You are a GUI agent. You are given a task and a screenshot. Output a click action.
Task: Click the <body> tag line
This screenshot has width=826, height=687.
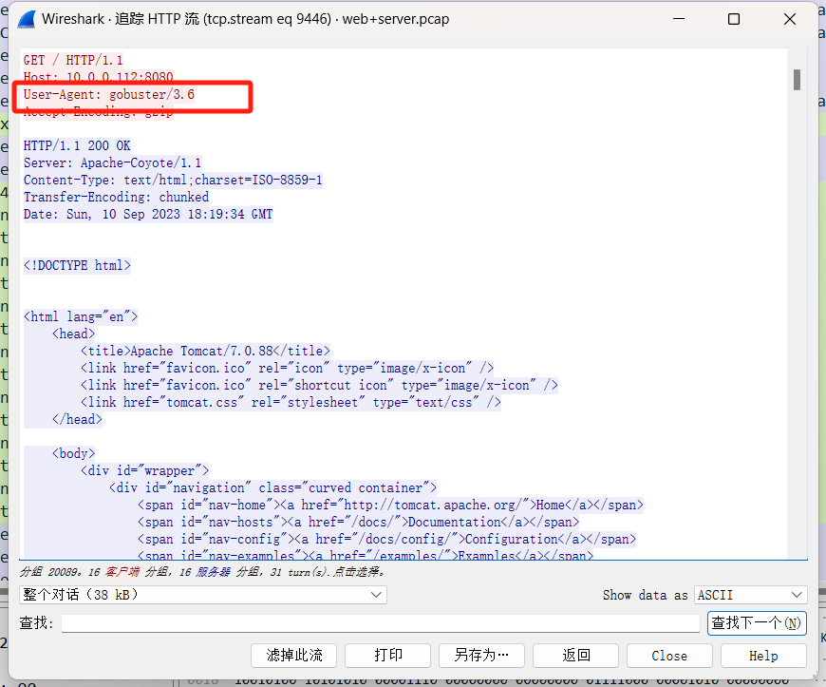point(73,453)
